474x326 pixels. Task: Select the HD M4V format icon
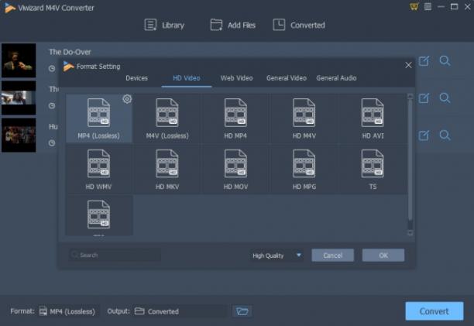click(304, 112)
